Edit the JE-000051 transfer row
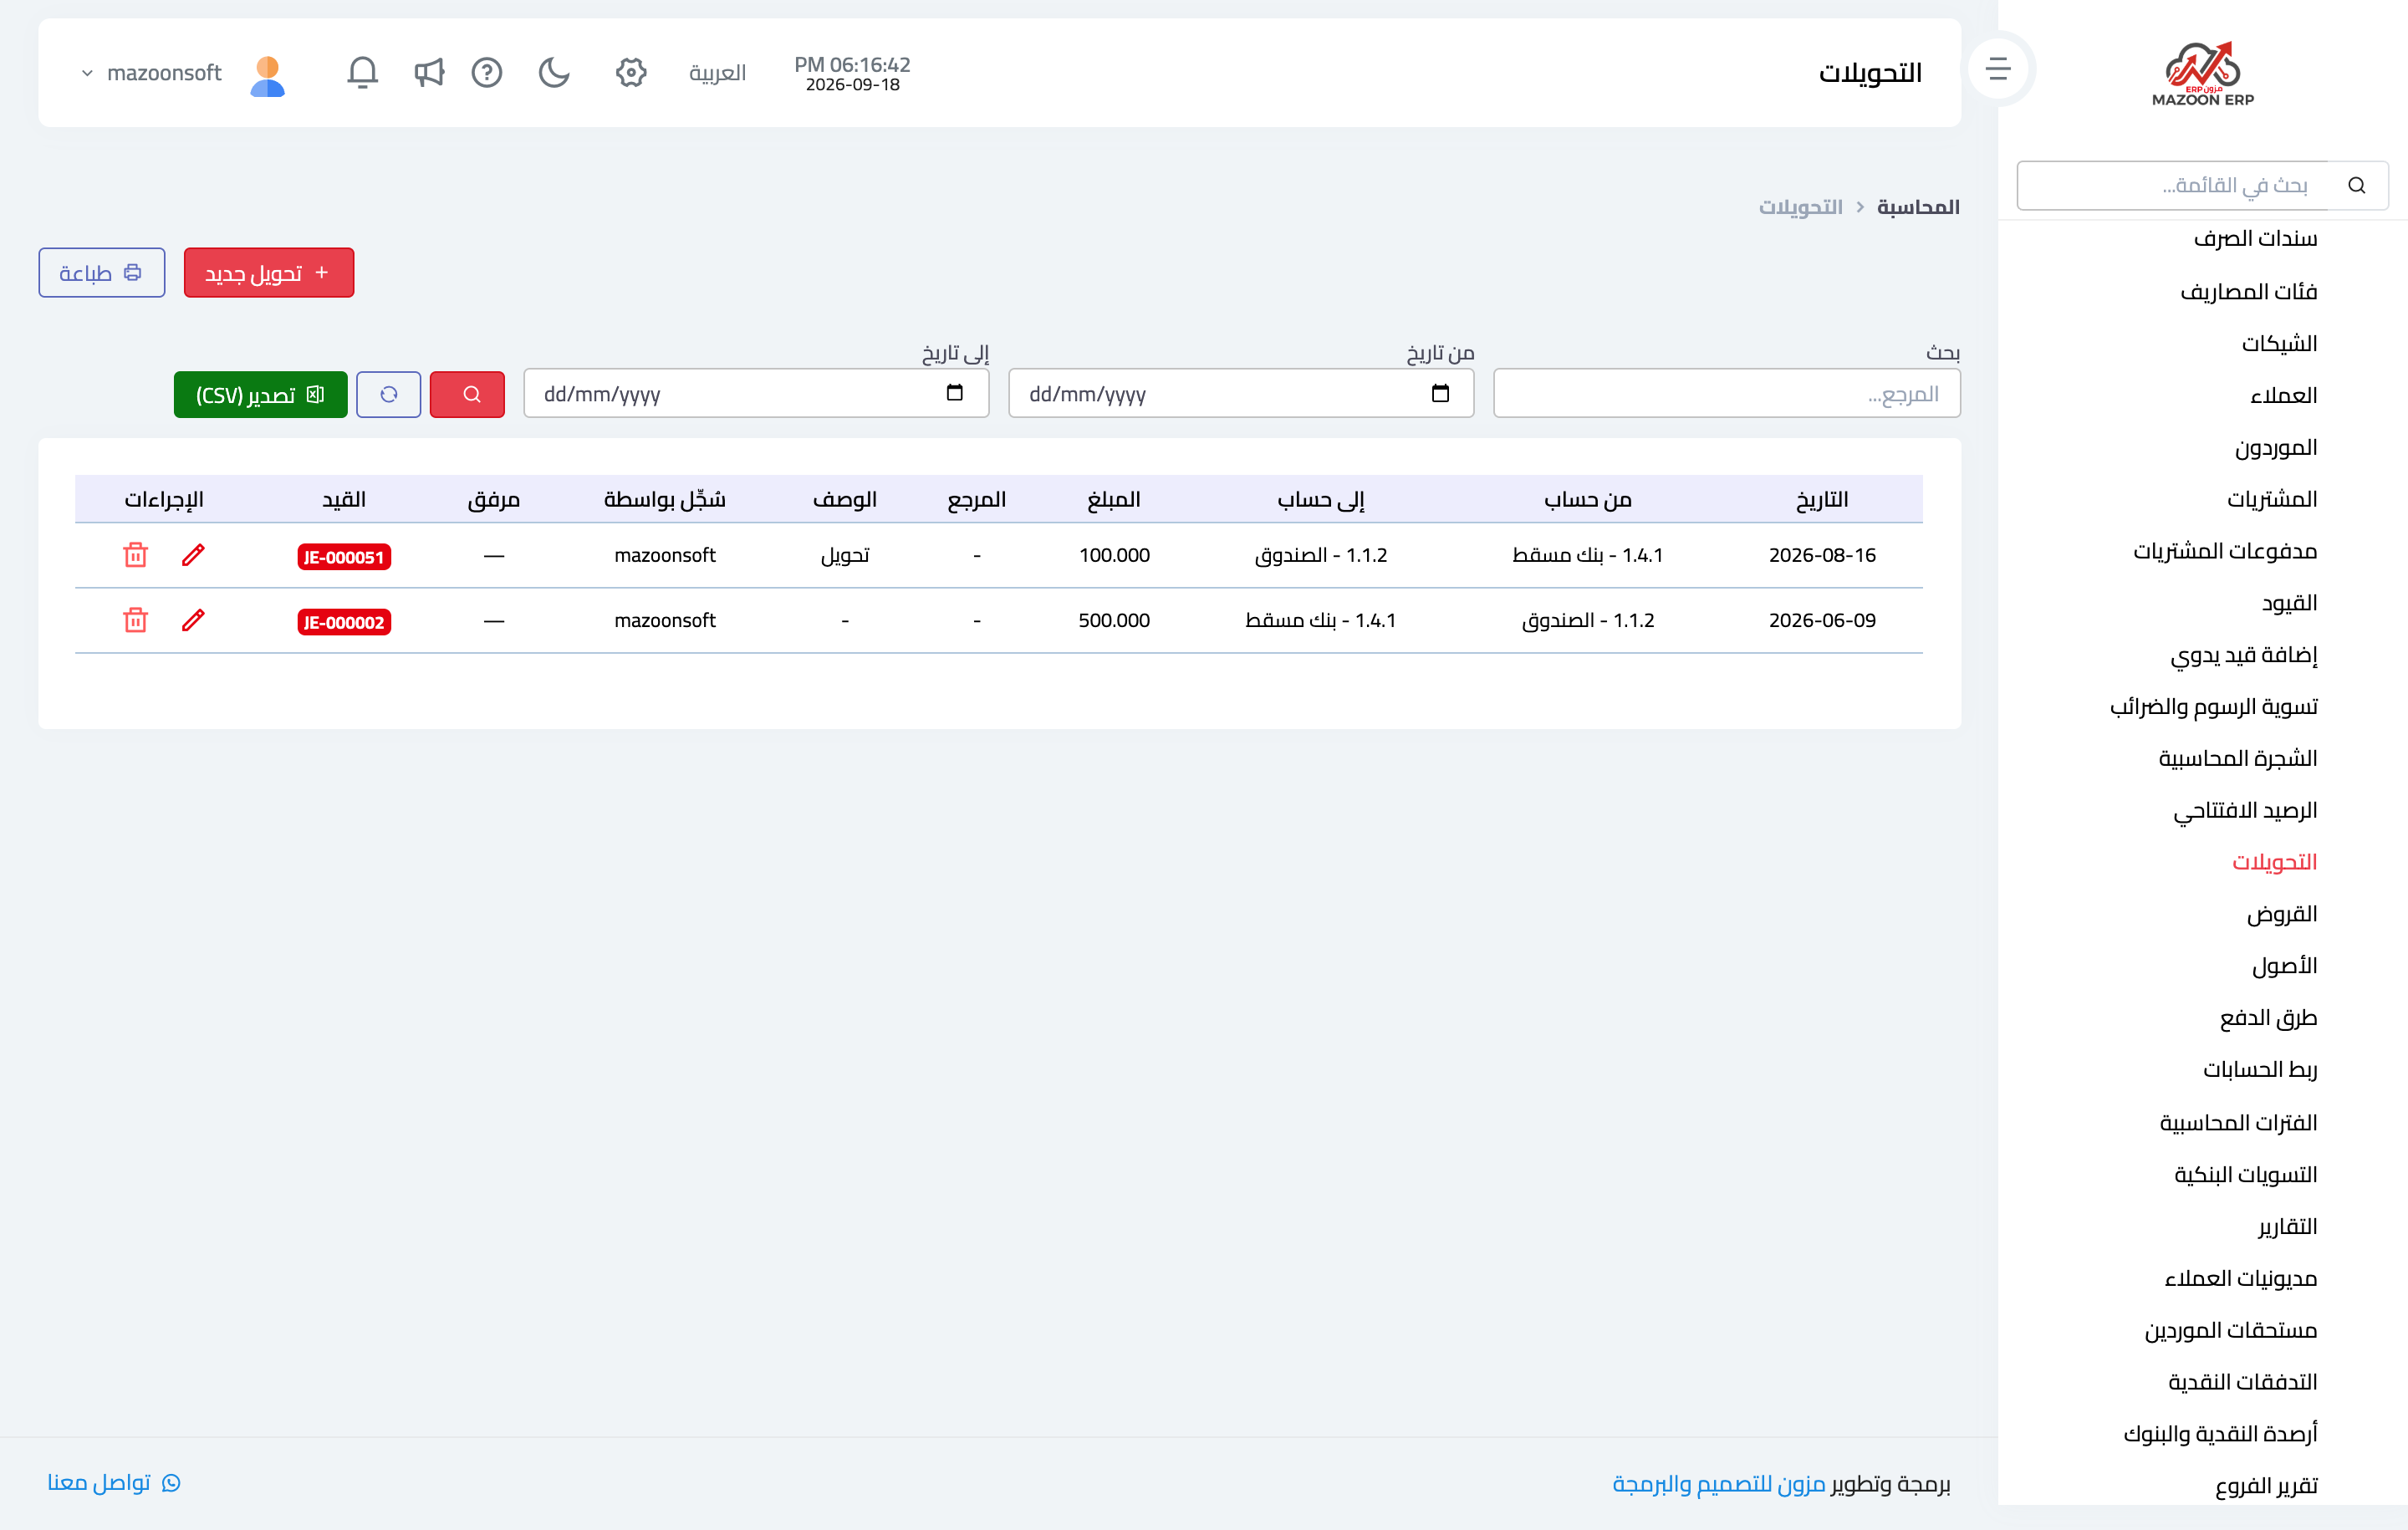The width and height of the screenshot is (2408, 1530). point(193,555)
